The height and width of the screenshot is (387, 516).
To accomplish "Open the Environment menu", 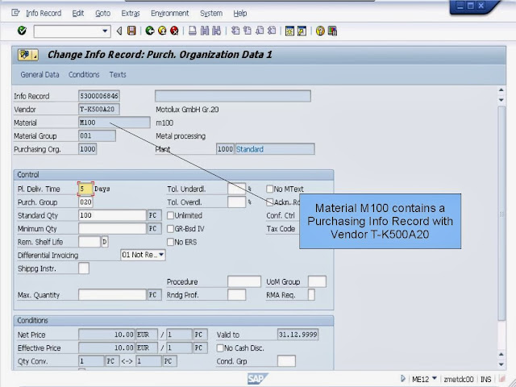I will point(170,13).
